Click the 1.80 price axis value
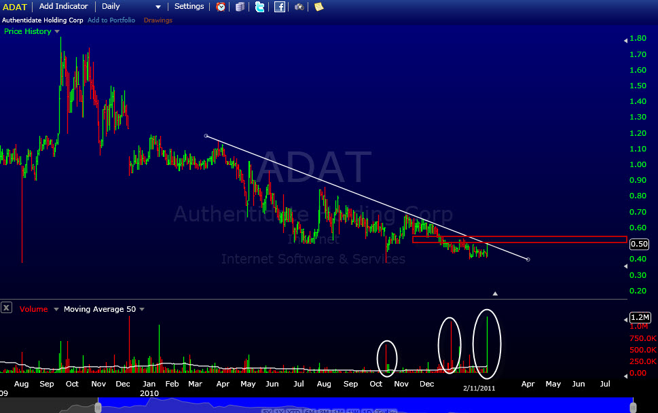The image size is (658, 413). (638, 38)
